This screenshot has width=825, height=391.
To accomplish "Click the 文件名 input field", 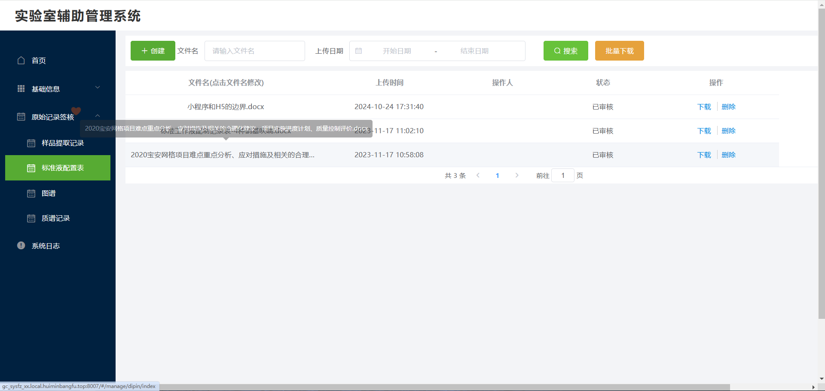I will coord(255,51).
